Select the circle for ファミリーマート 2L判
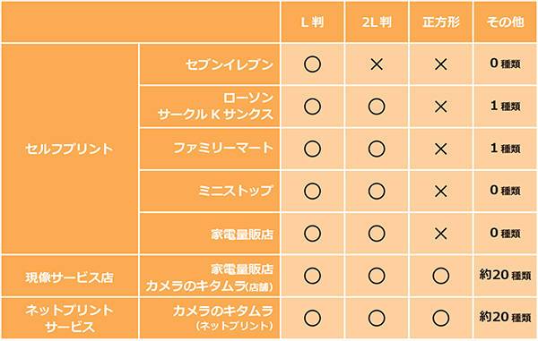538x341 pixels. click(377, 149)
